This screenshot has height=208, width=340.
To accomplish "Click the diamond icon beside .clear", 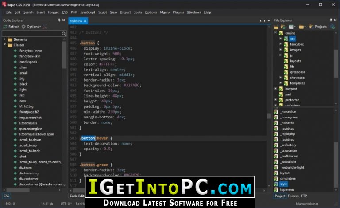I will (15, 67).
